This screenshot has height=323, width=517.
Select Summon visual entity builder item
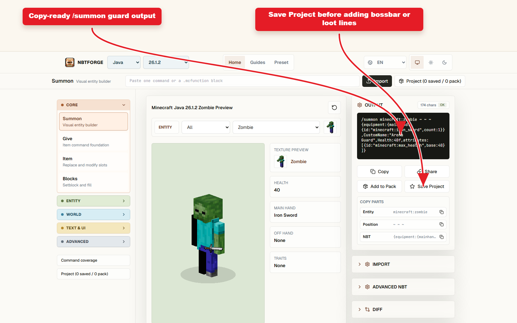pyautogui.click(x=93, y=121)
